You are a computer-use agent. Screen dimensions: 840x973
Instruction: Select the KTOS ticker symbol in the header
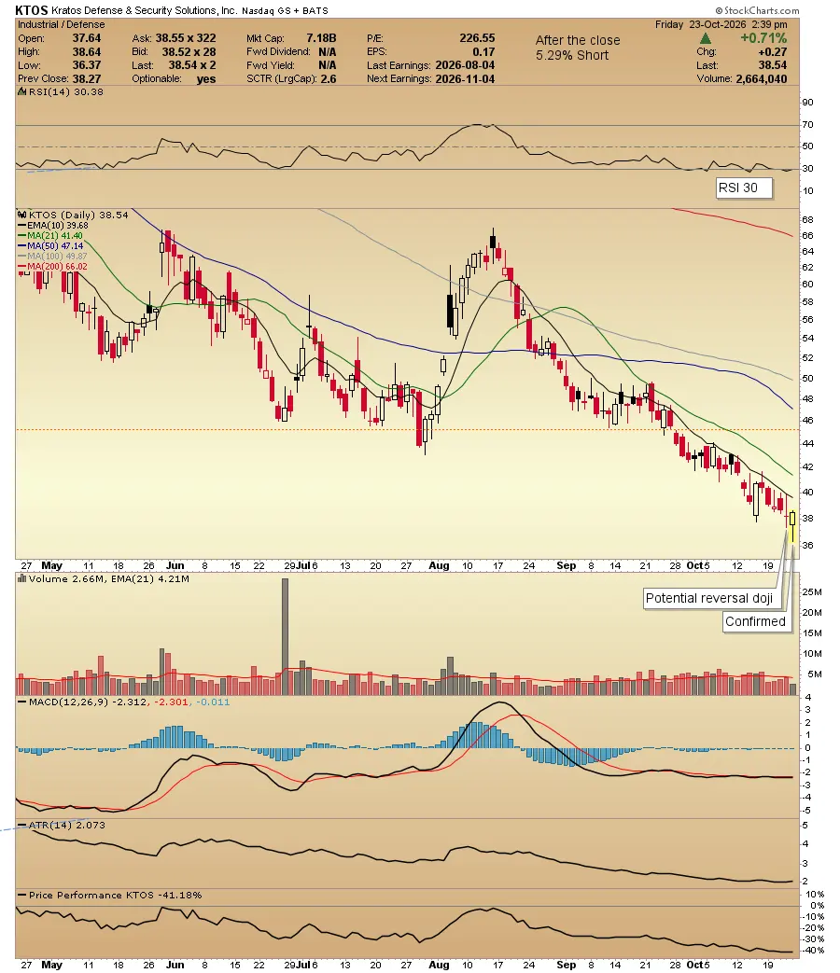31,10
